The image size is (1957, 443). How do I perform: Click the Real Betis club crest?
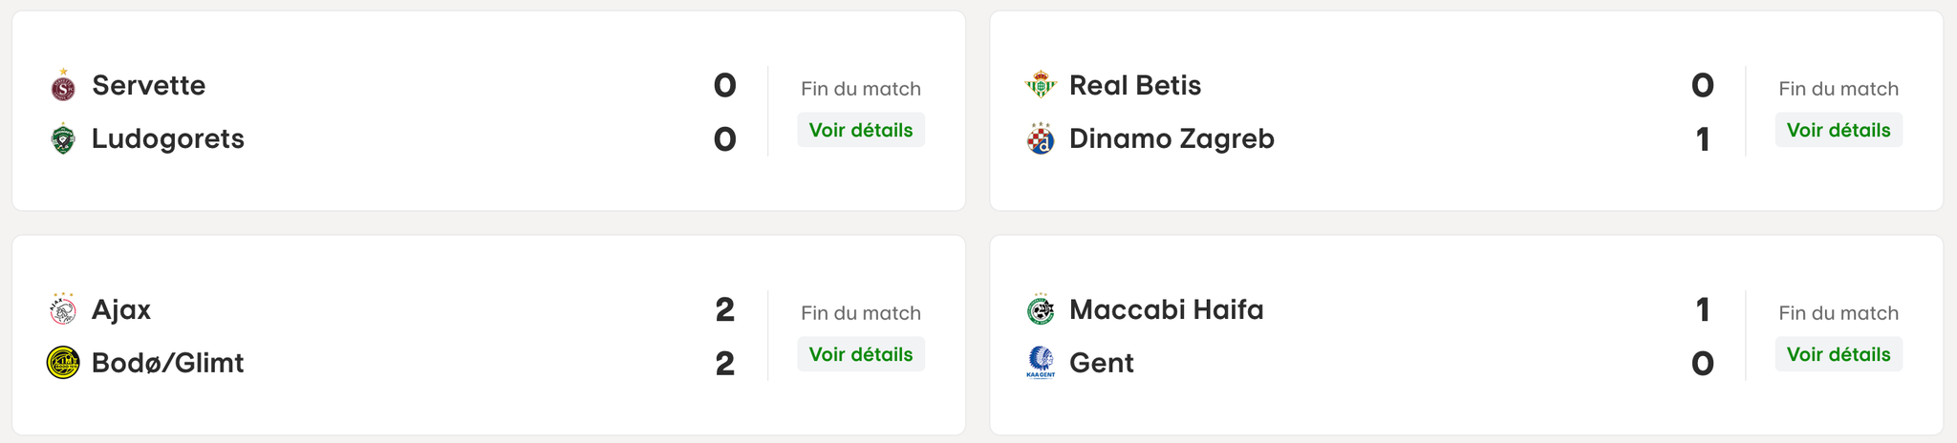pyautogui.click(x=1041, y=86)
